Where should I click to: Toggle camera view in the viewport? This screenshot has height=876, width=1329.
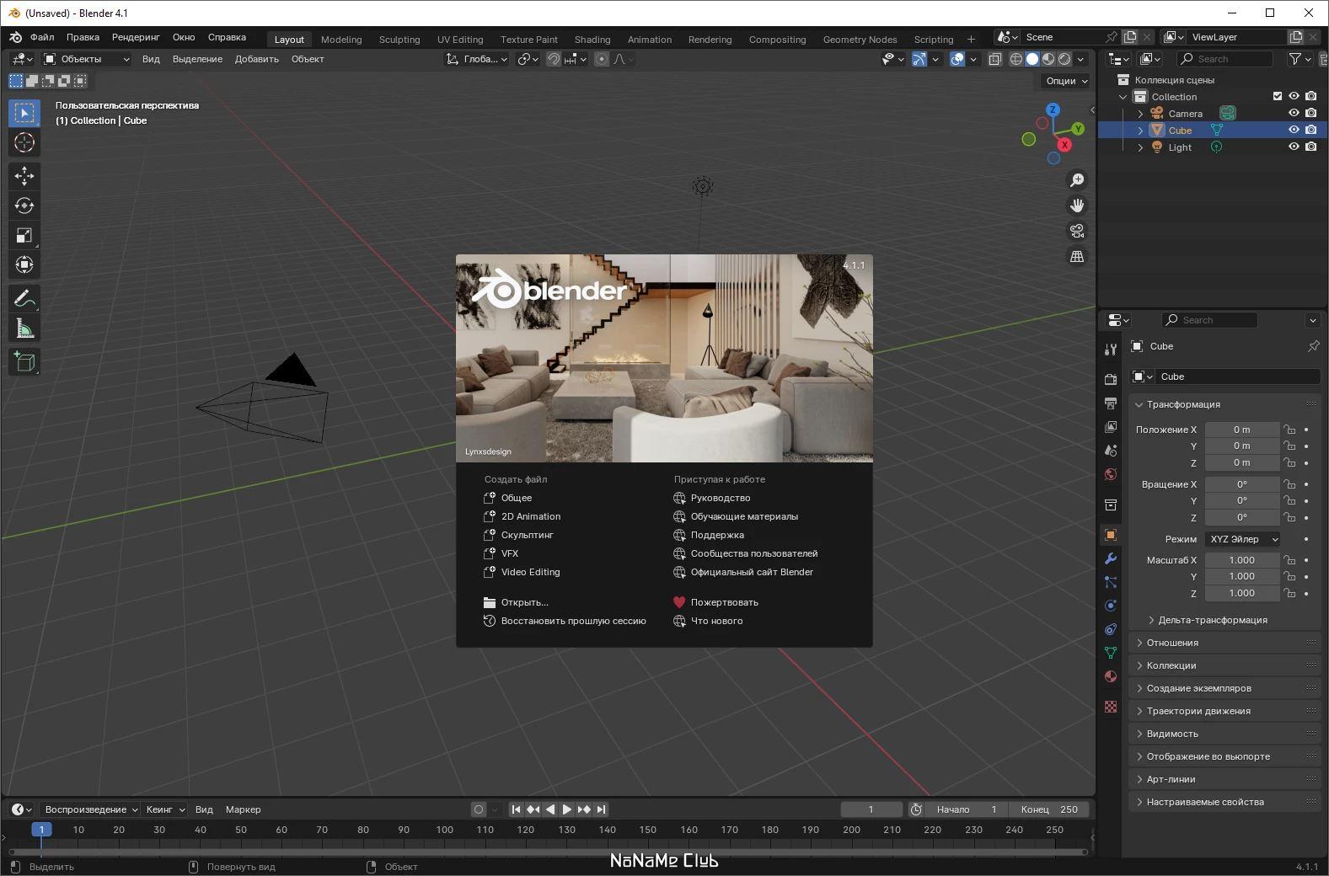1077,231
